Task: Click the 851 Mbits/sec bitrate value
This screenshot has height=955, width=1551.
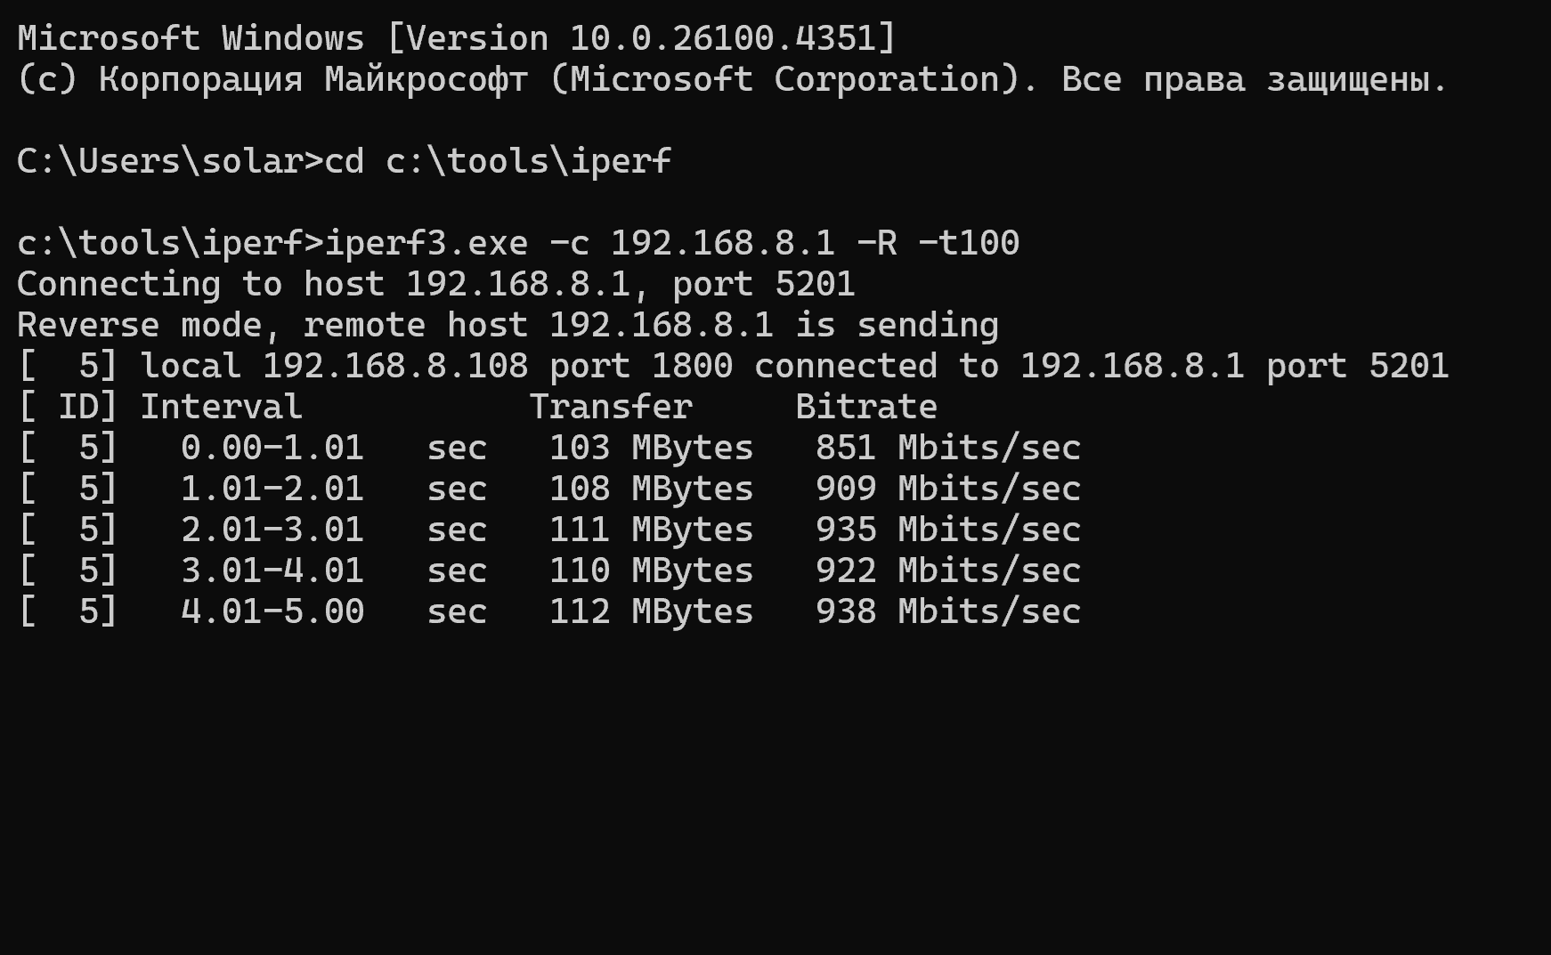Action: [x=948, y=448]
